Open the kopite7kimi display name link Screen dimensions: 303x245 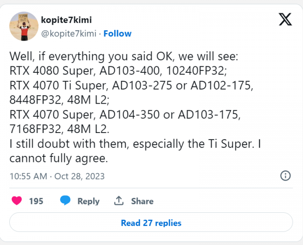tap(66, 20)
